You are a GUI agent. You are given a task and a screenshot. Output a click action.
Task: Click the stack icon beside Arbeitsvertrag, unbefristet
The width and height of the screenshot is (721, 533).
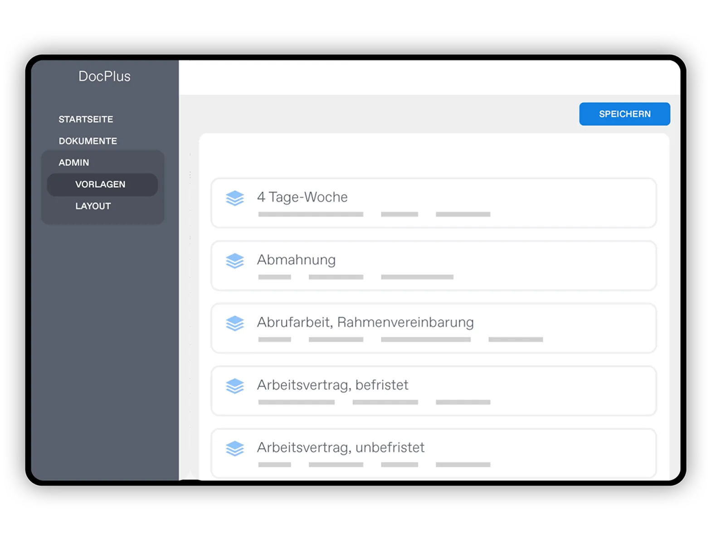[x=235, y=448]
